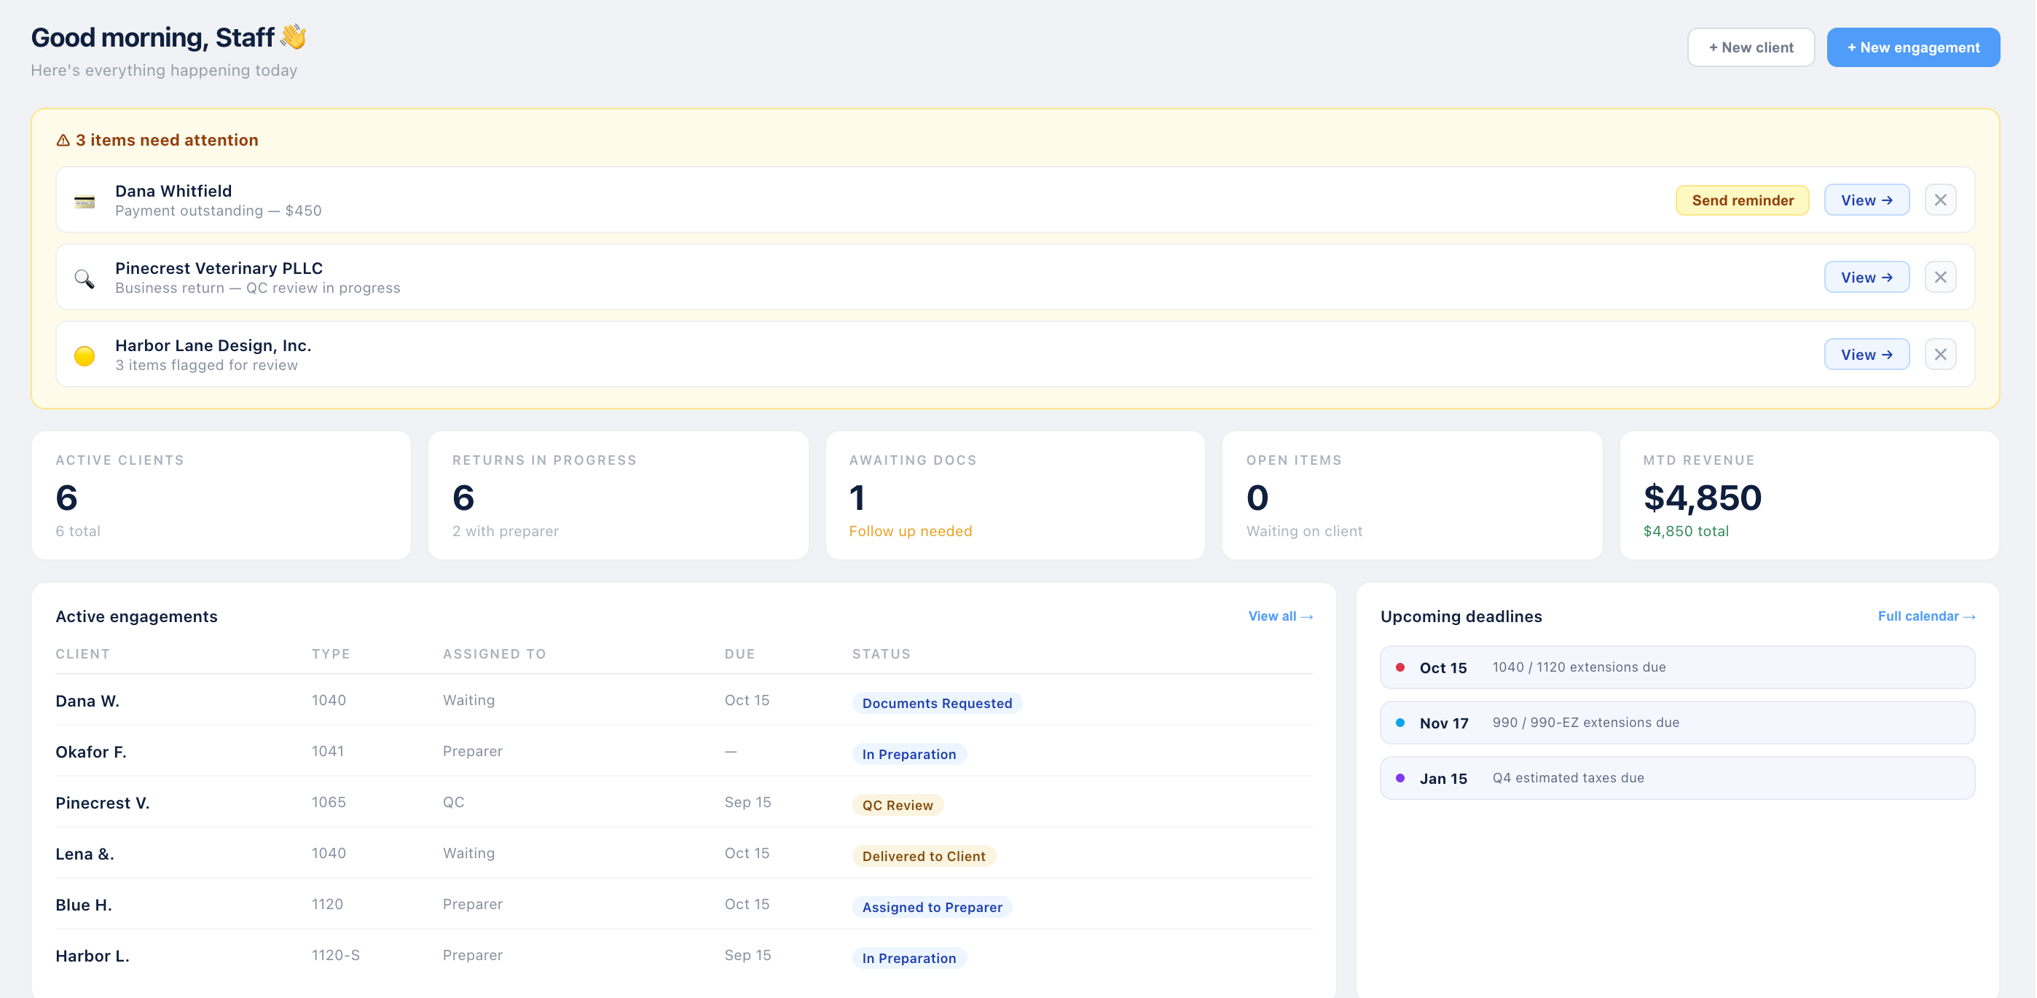This screenshot has height=998, width=2037.
Task: Open the Awaiting Docs stat card
Action: click(1016, 495)
